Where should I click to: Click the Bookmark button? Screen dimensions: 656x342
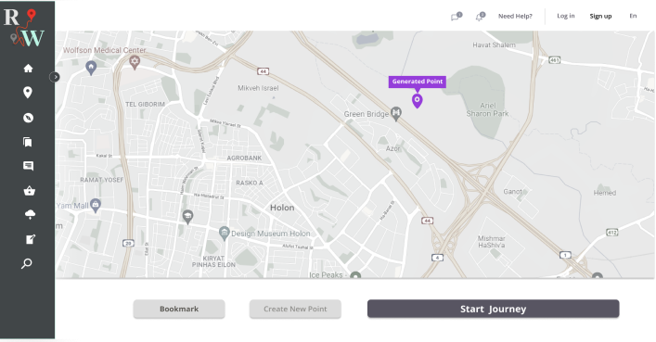click(179, 309)
